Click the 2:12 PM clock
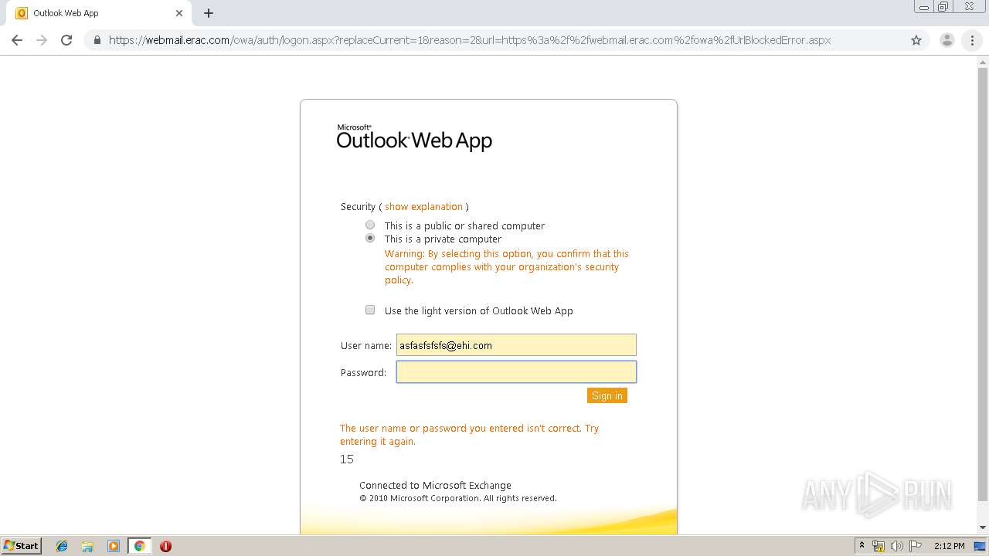The width and height of the screenshot is (989, 556). (949, 546)
